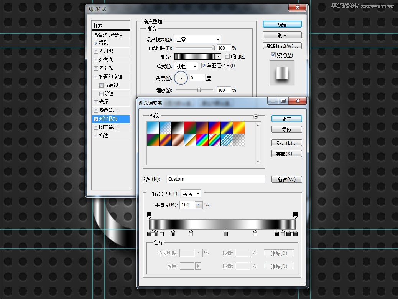Click 新建样式(W)... button

coord(282,46)
